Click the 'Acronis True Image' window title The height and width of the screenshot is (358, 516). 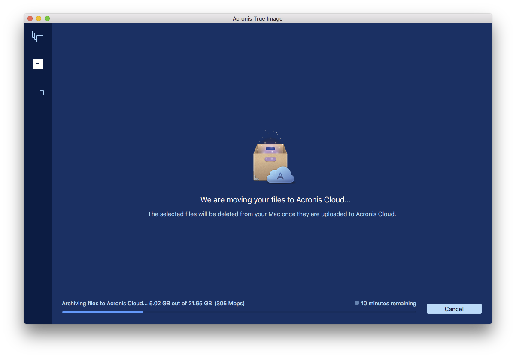pyautogui.click(x=258, y=18)
